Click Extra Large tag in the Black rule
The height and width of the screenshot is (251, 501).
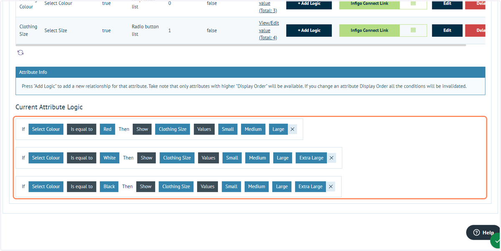coord(311,187)
